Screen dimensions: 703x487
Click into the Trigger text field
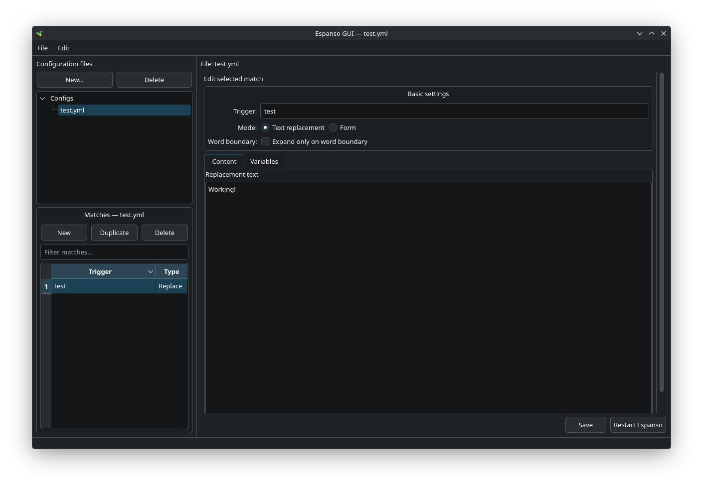click(x=454, y=111)
